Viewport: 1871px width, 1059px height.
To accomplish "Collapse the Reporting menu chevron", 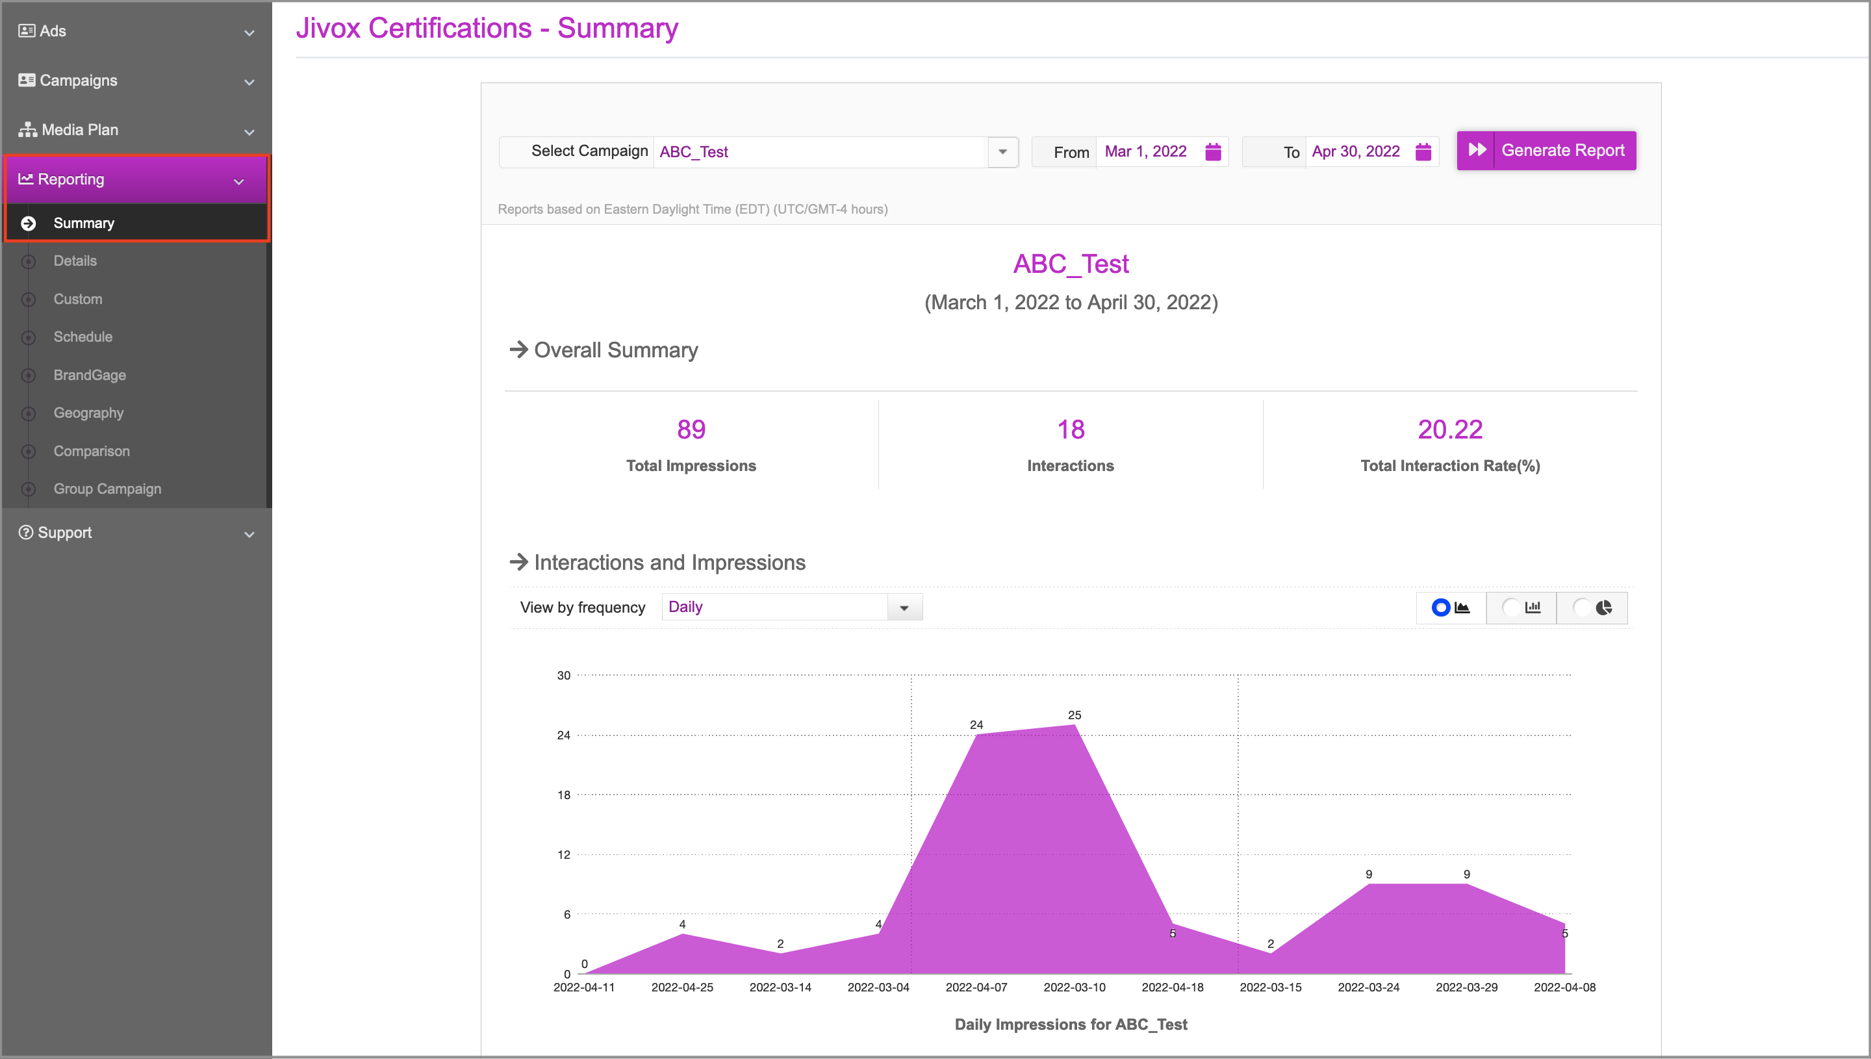I will [x=238, y=181].
